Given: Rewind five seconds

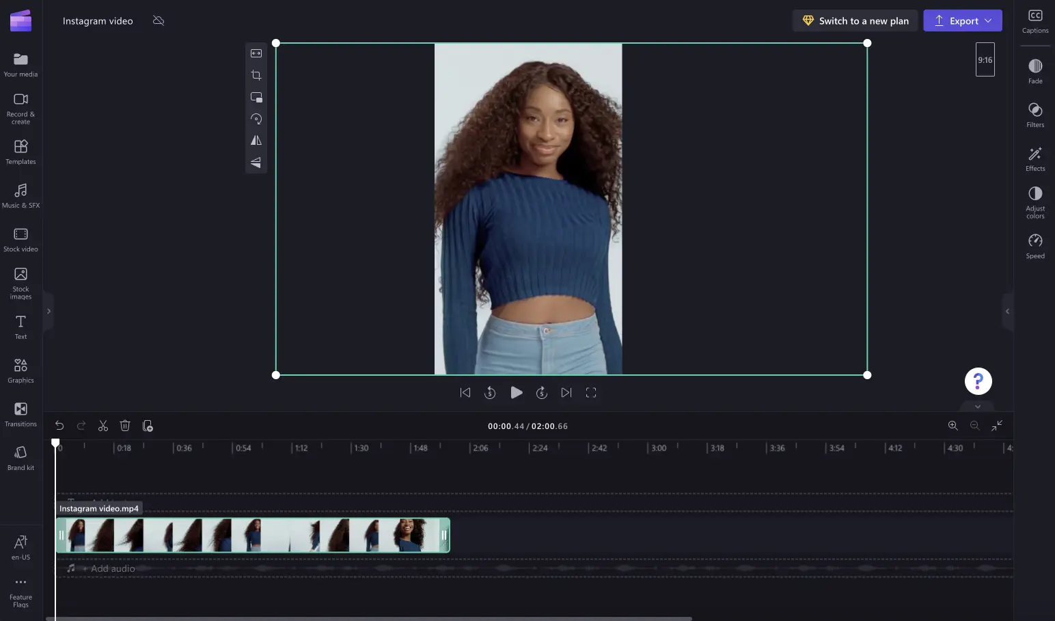Looking at the screenshot, I should click(490, 393).
